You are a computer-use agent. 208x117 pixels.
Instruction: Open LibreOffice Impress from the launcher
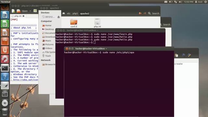point(5,32)
